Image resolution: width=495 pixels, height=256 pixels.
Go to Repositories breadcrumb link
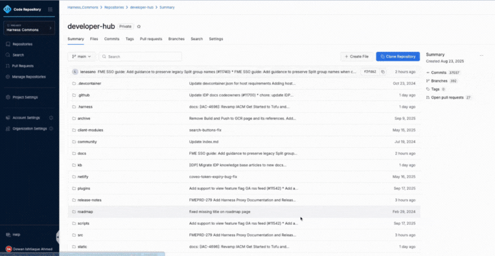(114, 7)
